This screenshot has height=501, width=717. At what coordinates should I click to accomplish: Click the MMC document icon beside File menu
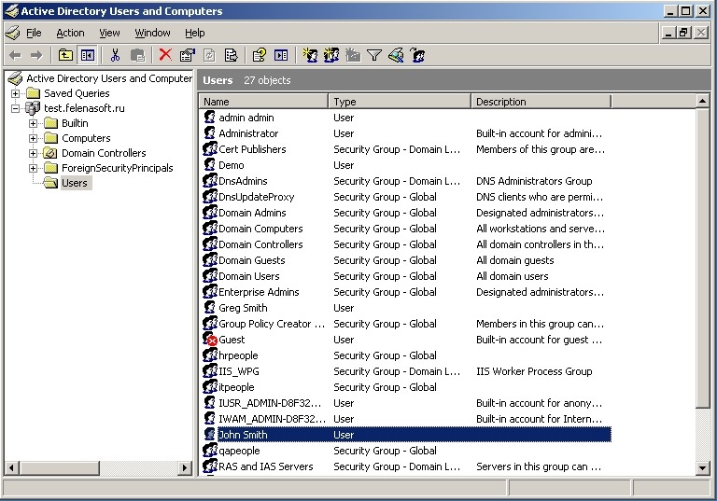pos(13,33)
